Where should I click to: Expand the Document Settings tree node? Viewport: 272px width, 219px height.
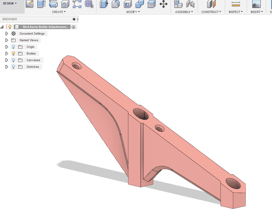(7, 34)
